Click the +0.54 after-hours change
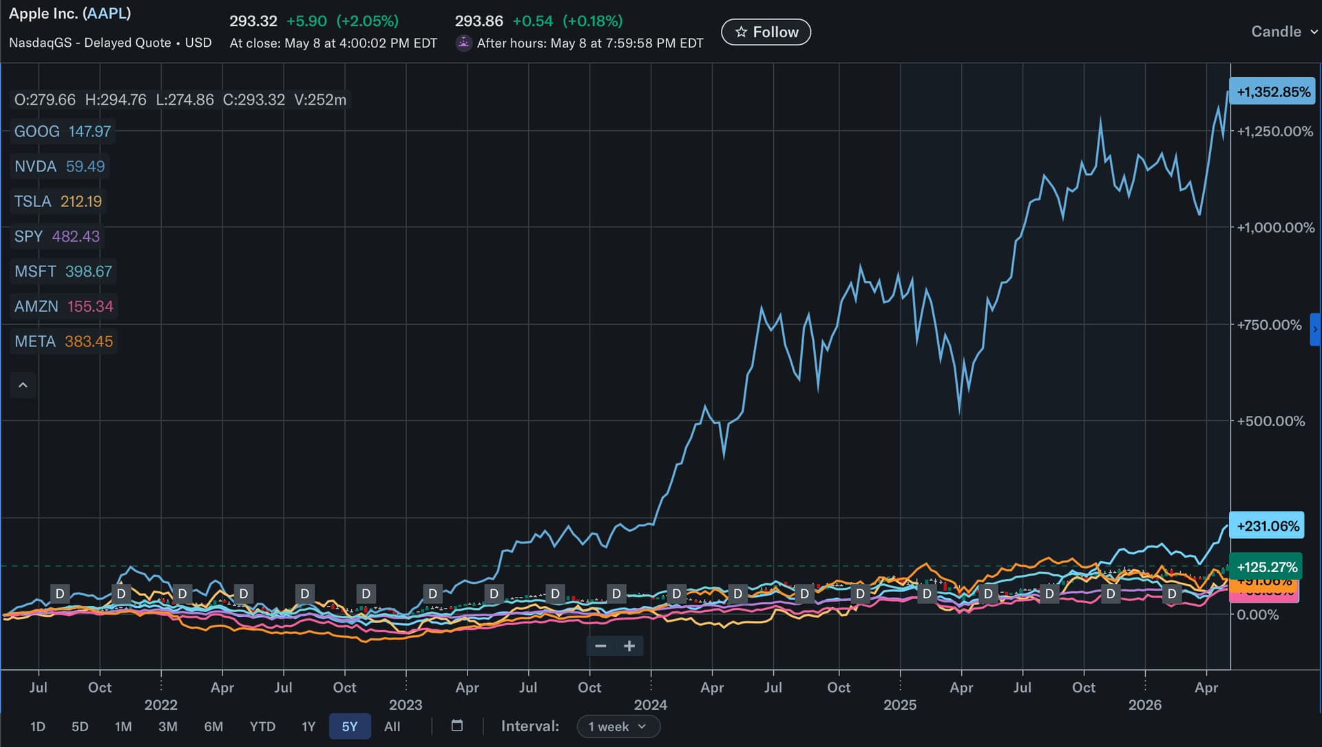 [533, 21]
